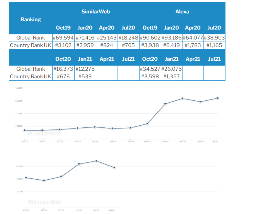Click the MAY'20 data point on the chart

(183, 99)
